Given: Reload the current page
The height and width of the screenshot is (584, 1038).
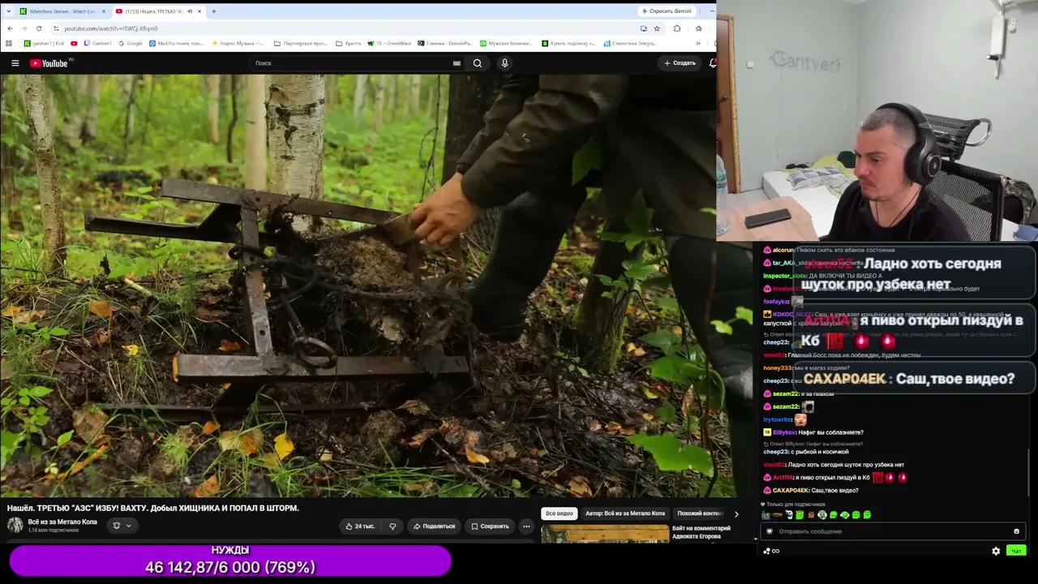Looking at the screenshot, I should point(38,28).
